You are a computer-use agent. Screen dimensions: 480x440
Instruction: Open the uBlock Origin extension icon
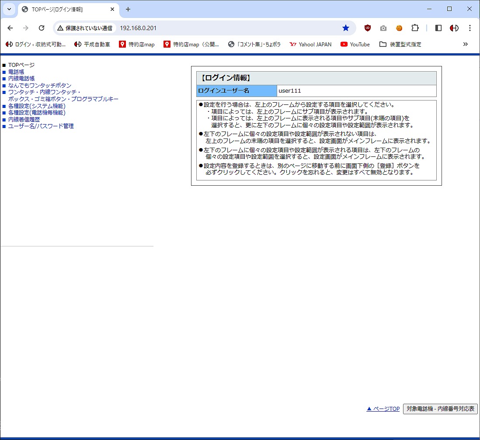[x=368, y=28]
